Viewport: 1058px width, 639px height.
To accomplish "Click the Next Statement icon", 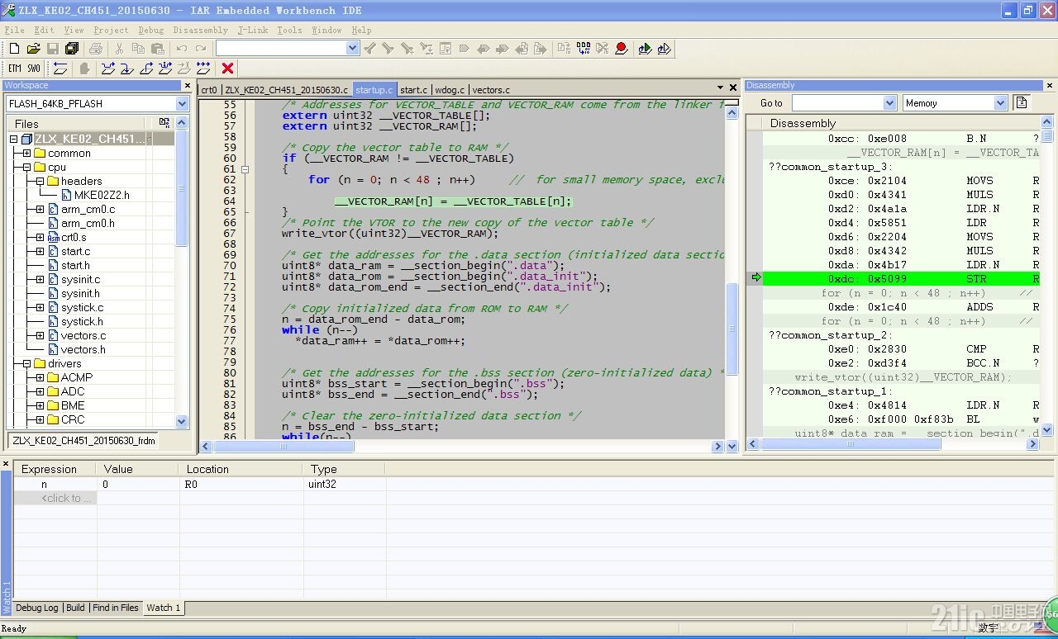I will coord(165,69).
